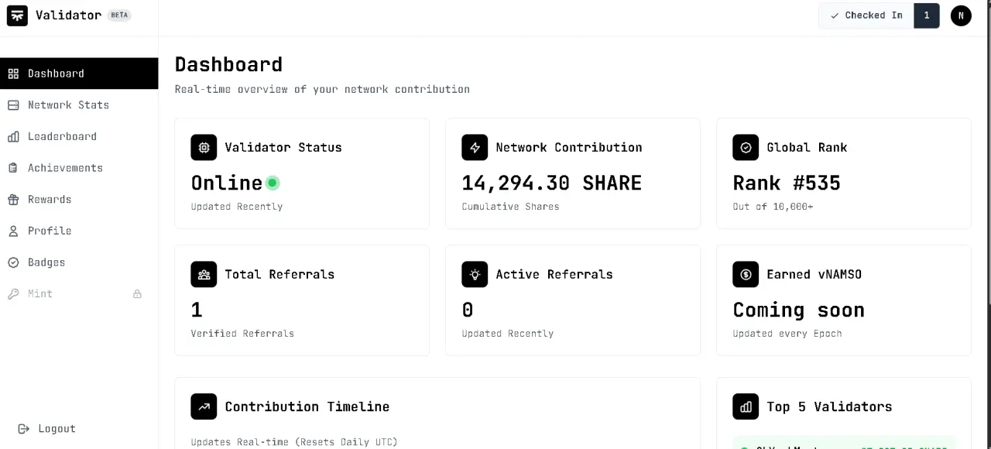Click the Total Referrals people icon
This screenshot has height=449, width=991.
[204, 274]
